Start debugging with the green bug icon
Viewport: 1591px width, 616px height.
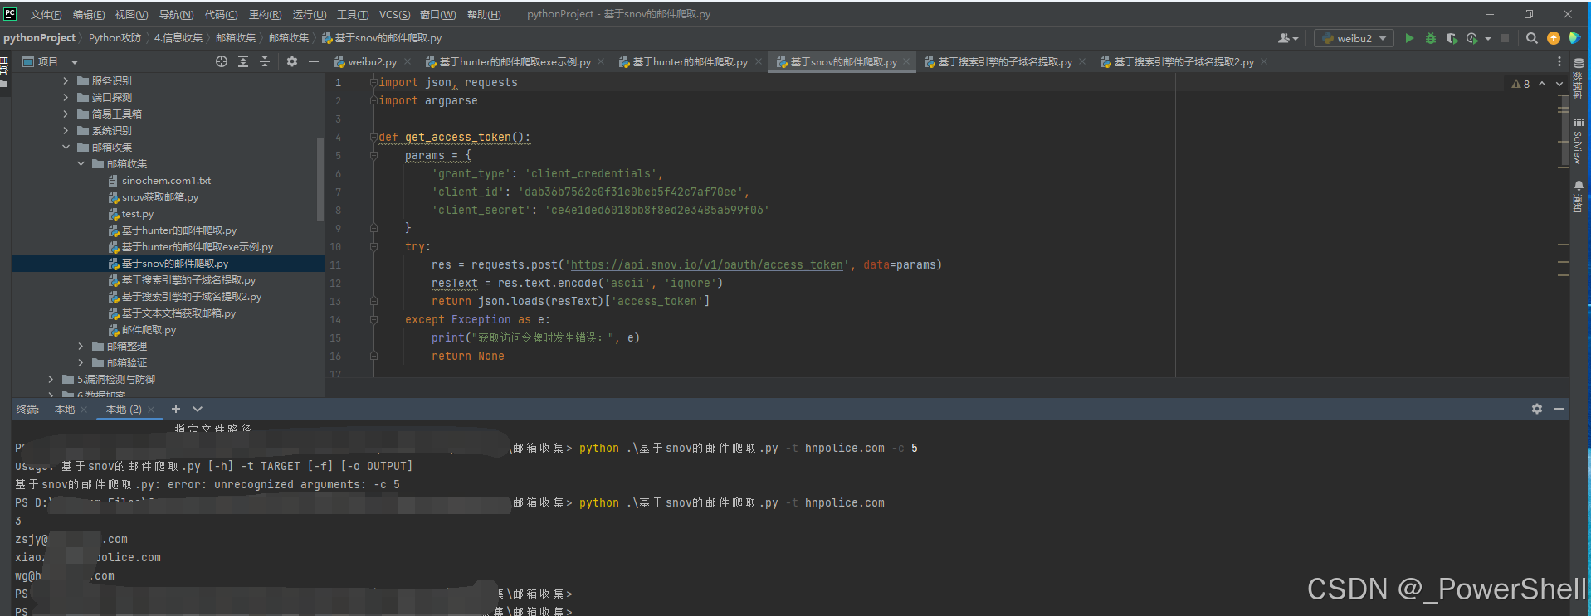[1431, 38]
